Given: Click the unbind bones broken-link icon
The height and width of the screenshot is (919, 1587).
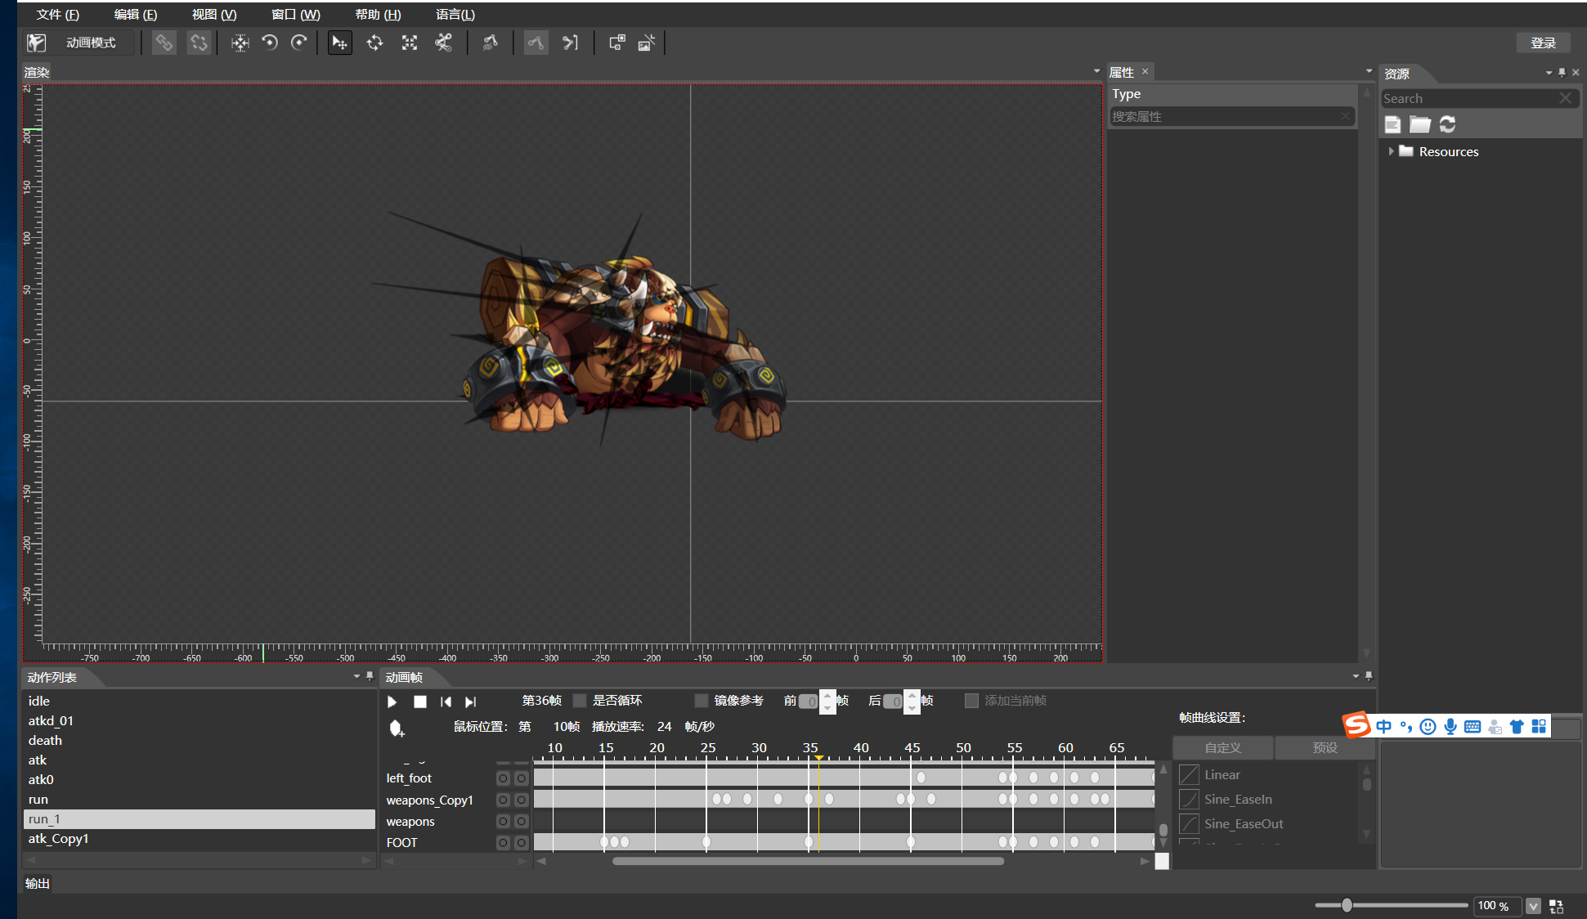Looking at the screenshot, I should click(x=199, y=43).
